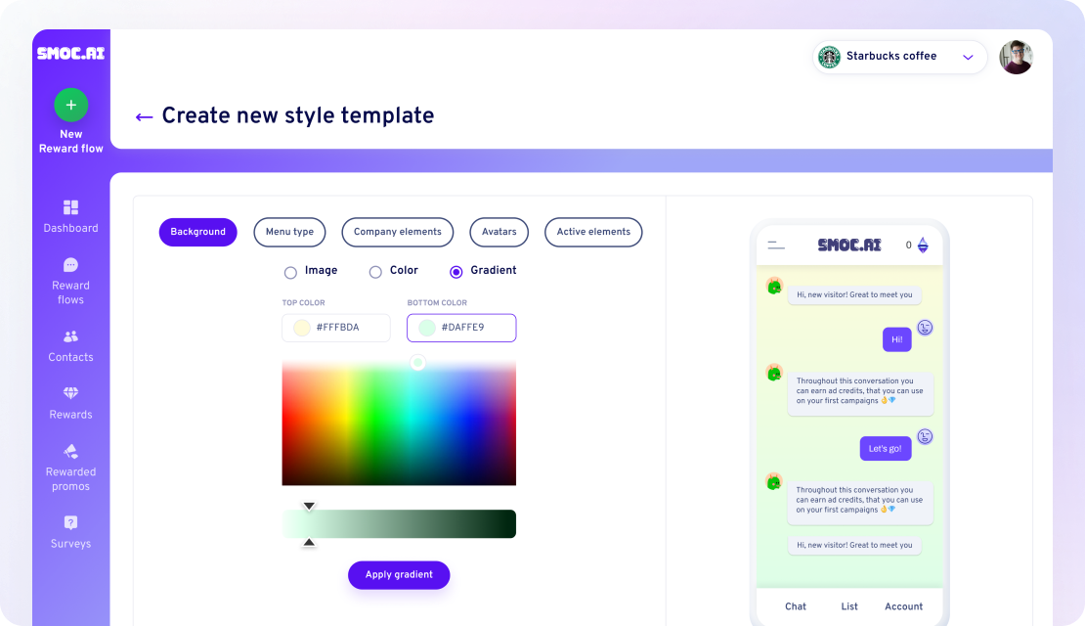Select the Color radio button
The width and height of the screenshot is (1085, 626).
375,272
